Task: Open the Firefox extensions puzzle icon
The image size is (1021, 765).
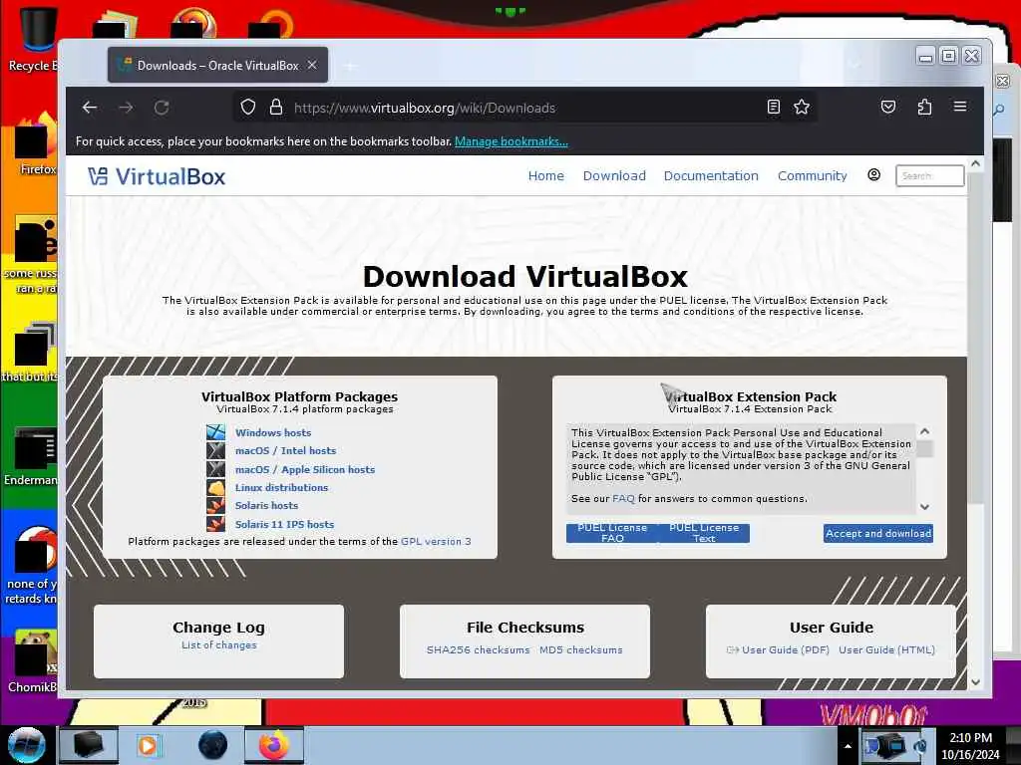Action: (x=924, y=107)
